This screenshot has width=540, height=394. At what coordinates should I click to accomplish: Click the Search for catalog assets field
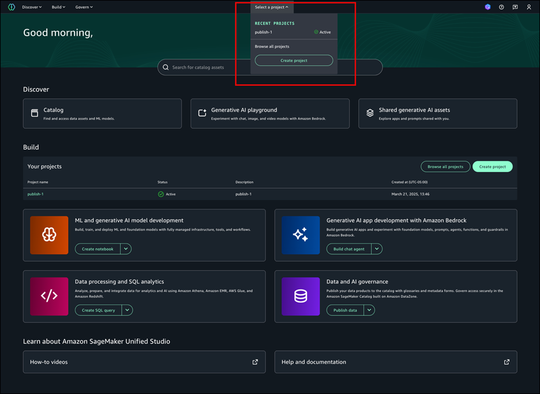click(270, 67)
